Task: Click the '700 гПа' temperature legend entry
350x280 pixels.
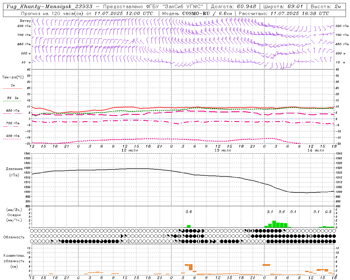Action: click(x=13, y=123)
